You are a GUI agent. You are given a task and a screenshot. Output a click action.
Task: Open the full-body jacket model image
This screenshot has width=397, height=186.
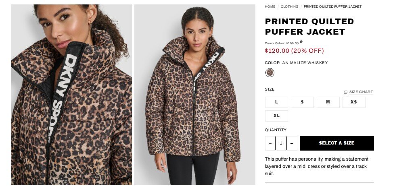click(195, 95)
